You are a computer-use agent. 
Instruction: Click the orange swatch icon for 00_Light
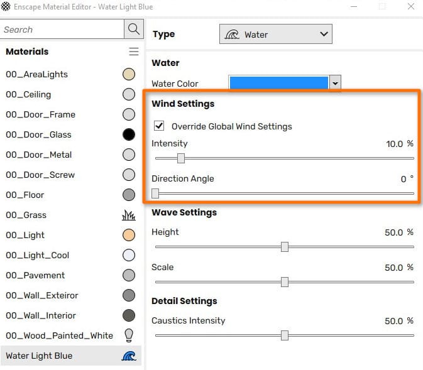click(x=129, y=235)
